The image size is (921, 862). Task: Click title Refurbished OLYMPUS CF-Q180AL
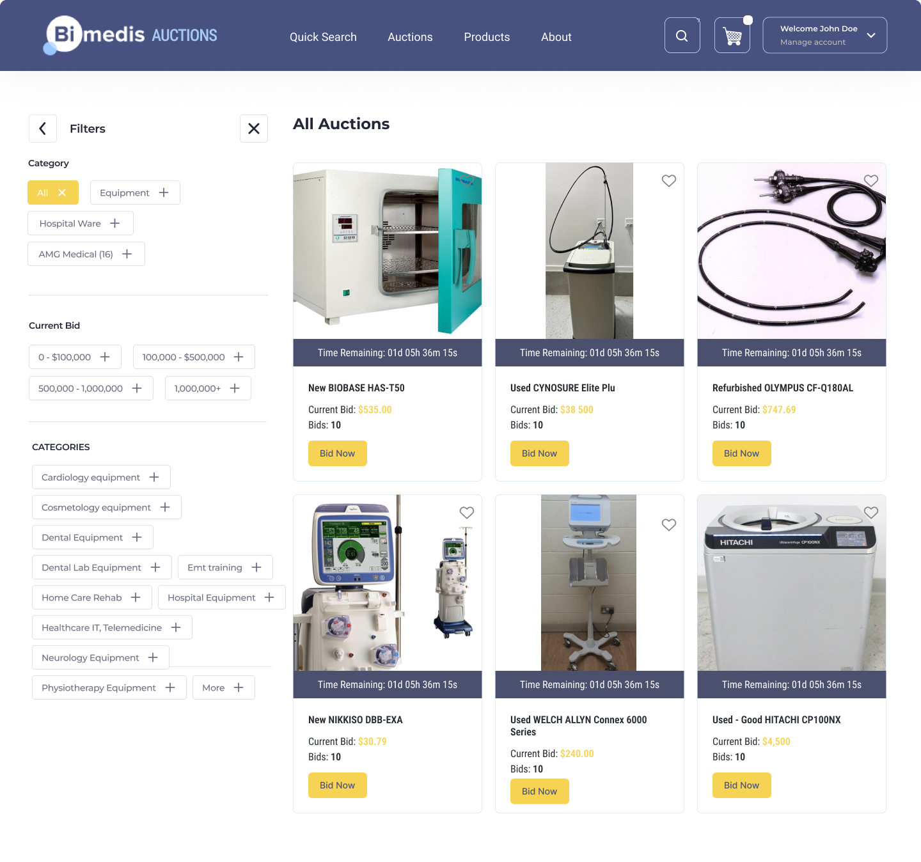pyautogui.click(x=783, y=388)
